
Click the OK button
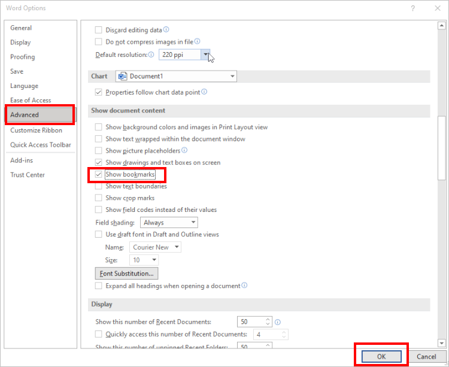pyautogui.click(x=381, y=356)
